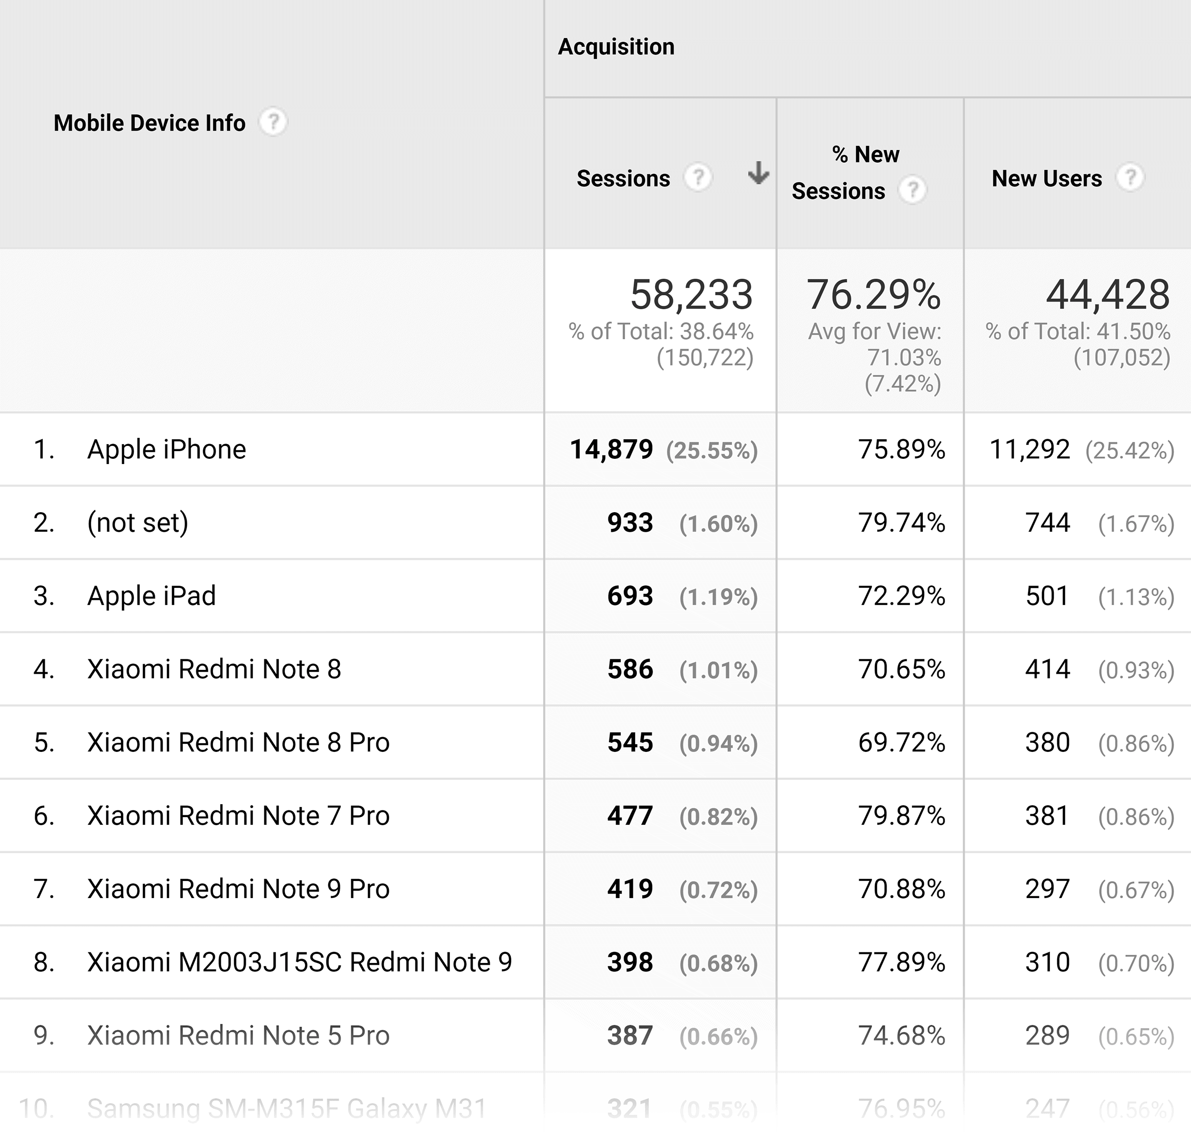Sort by New Users column header
This screenshot has height=1143, width=1191.
1046,179
